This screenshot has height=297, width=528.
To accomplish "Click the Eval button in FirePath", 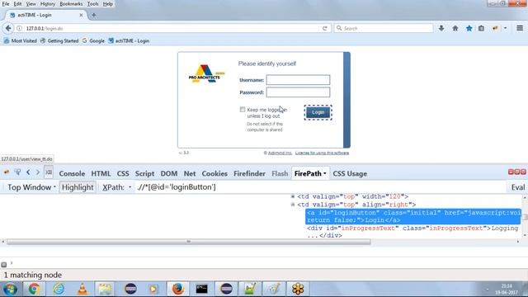I will pos(517,187).
